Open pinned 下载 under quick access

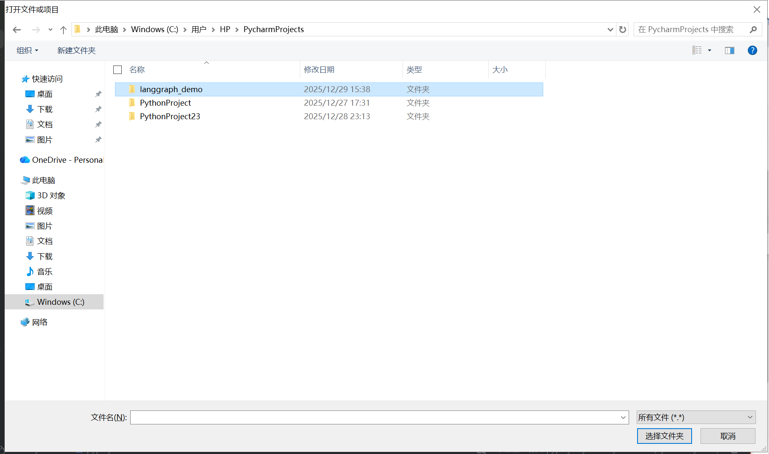click(45, 109)
